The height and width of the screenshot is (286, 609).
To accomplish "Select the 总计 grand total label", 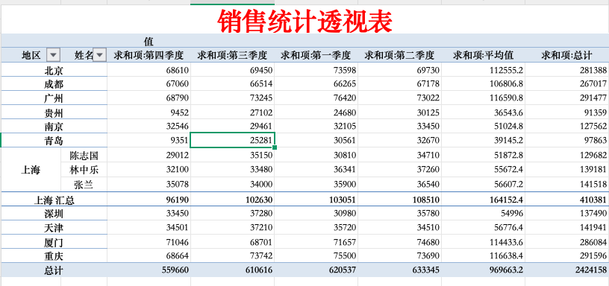I will click(x=54, y=270).
